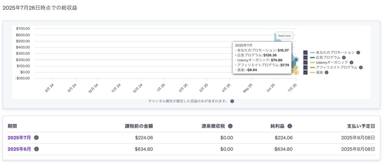
Task: Hide Udemyオーガニック series via its checkbox
Action: [305, 62]
